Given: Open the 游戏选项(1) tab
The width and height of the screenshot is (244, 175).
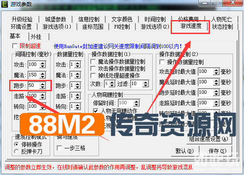Looking at the screenshot, I should click(x=57, y=27).
